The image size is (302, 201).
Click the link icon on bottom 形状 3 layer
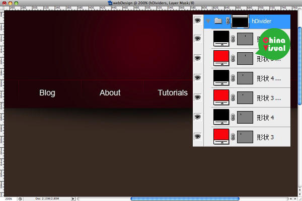click(x=233, y=137)
